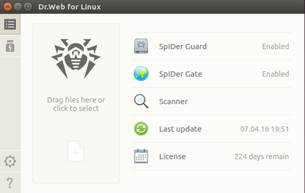Toggle SpIDer Gate Enabled status
The image size is (305, 193).
(x=275, y=74)
